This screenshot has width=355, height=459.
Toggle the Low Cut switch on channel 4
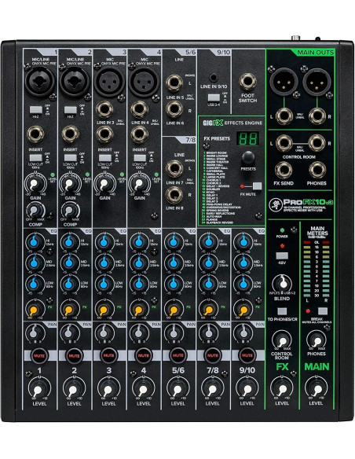coord(140,158)
